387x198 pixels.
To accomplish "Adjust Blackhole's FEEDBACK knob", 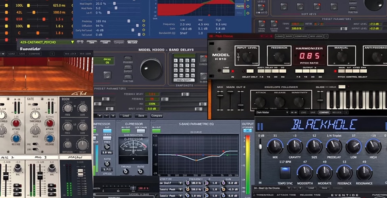I will click(x=344, y=173).
